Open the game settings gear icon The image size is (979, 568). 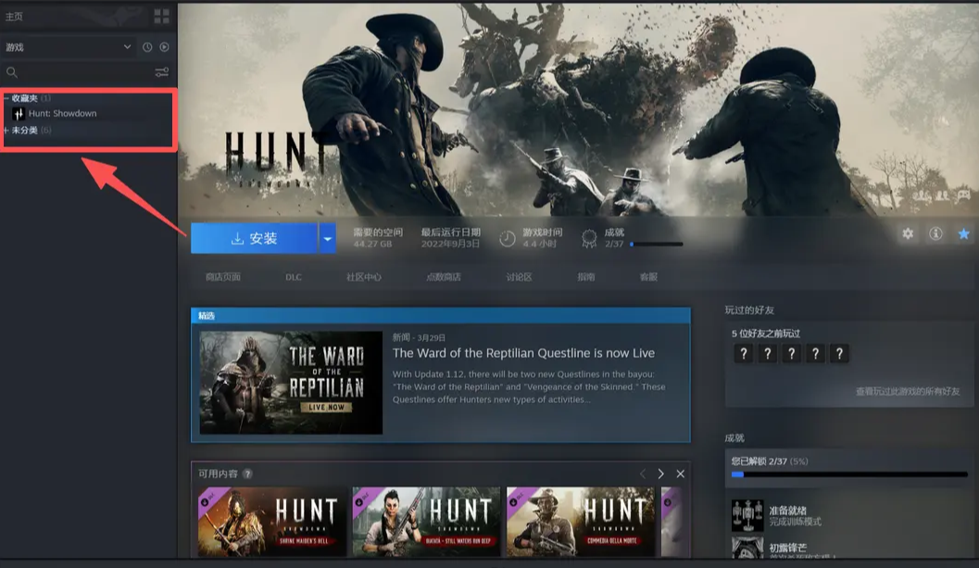click(x=908, y=234)
